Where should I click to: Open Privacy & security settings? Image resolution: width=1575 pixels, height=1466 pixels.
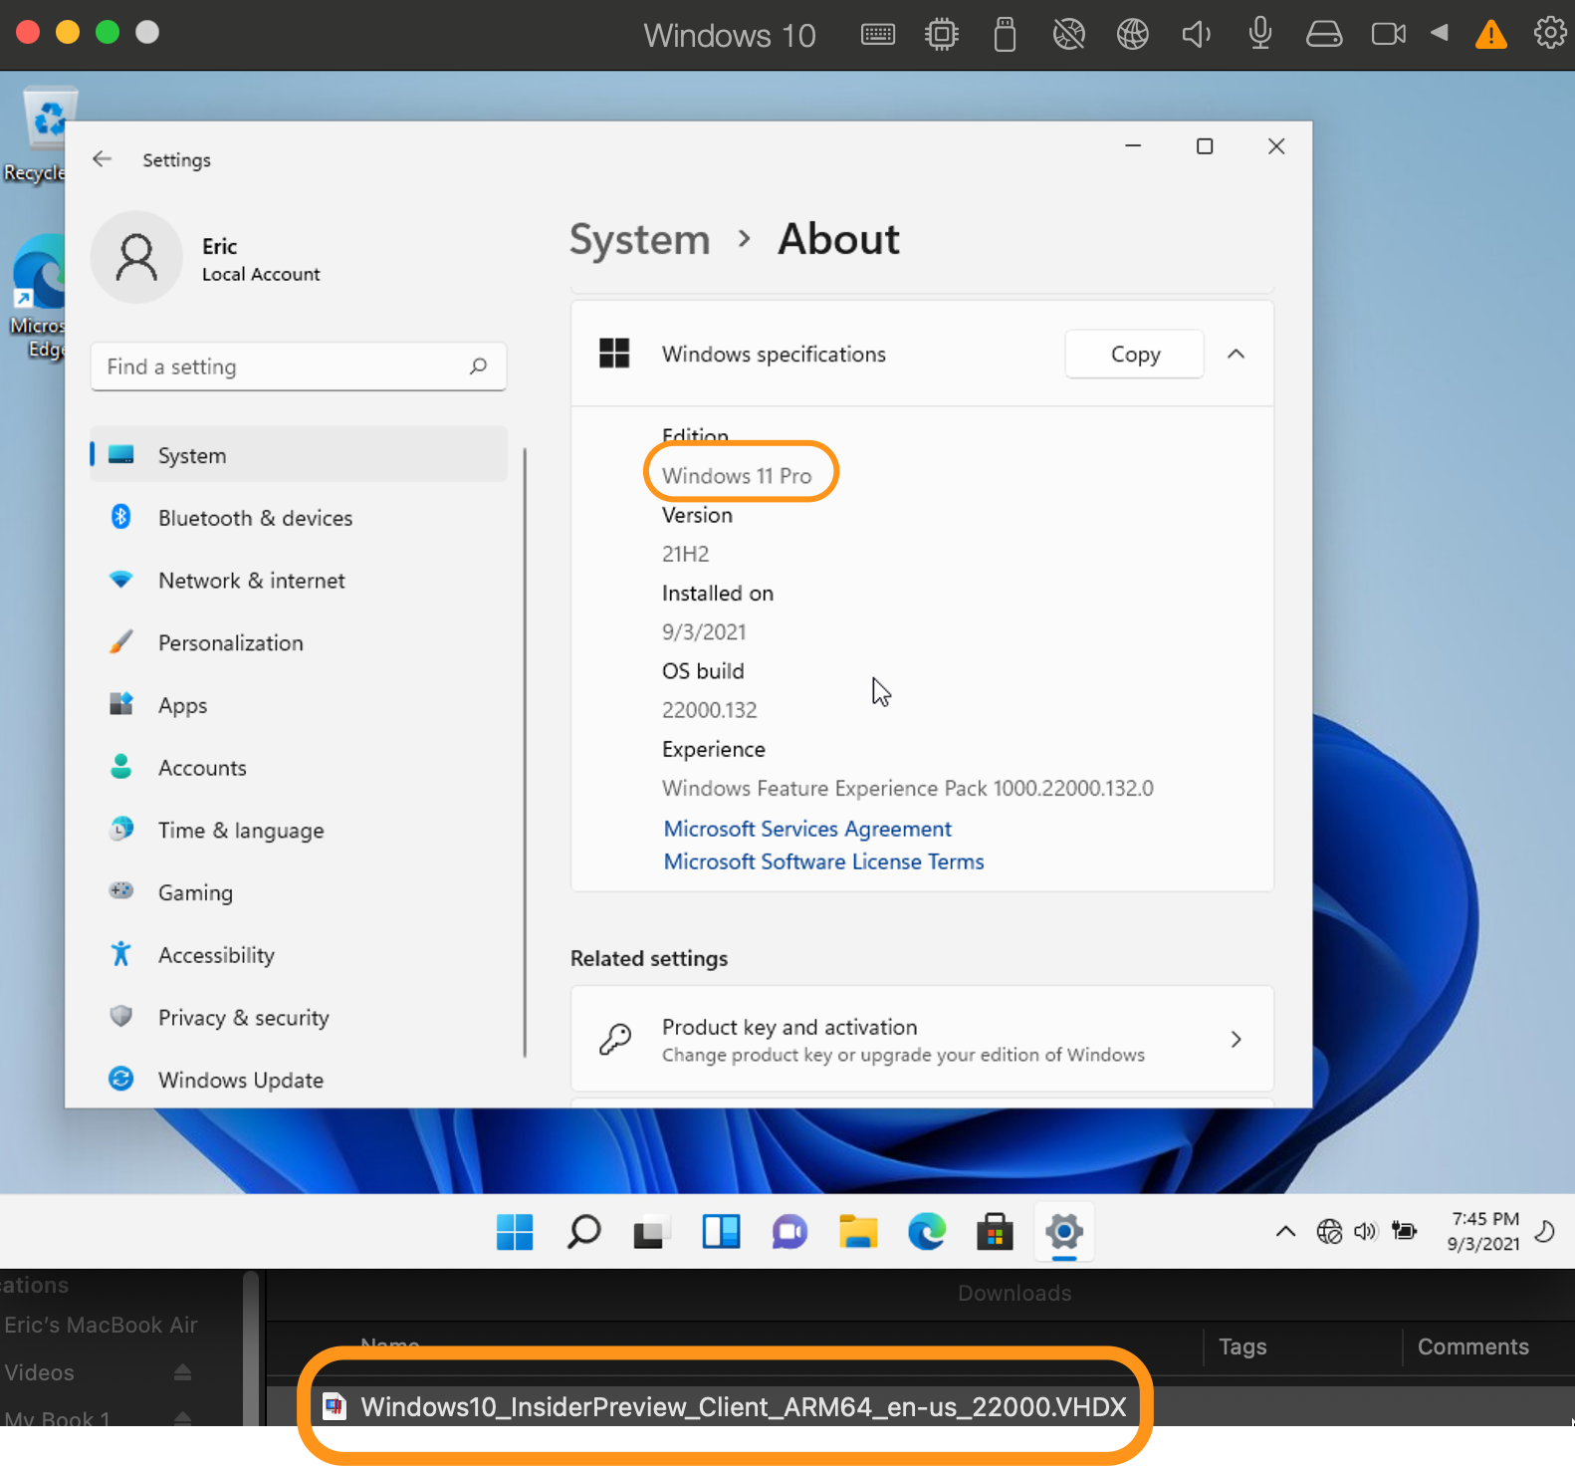[x=299, y=1018]
